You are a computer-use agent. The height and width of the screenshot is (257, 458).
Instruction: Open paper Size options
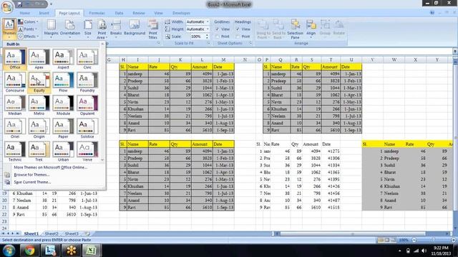88,29
